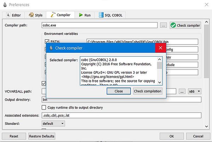
Task: Toggle the PATH environment variable checkbox
Action: point(47,41)
